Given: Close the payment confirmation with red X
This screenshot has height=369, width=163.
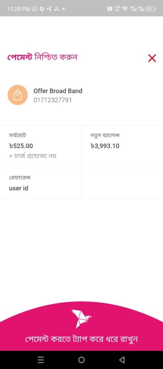Looking at the screenshot, I should [x=152, y=58].
